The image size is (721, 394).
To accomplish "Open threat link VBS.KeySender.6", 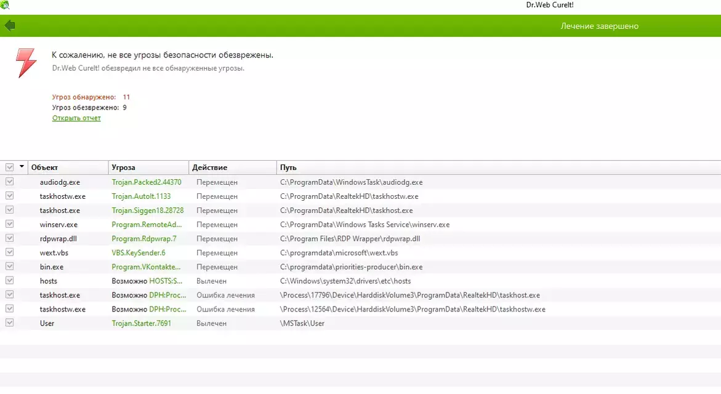I will click(139, 253).
